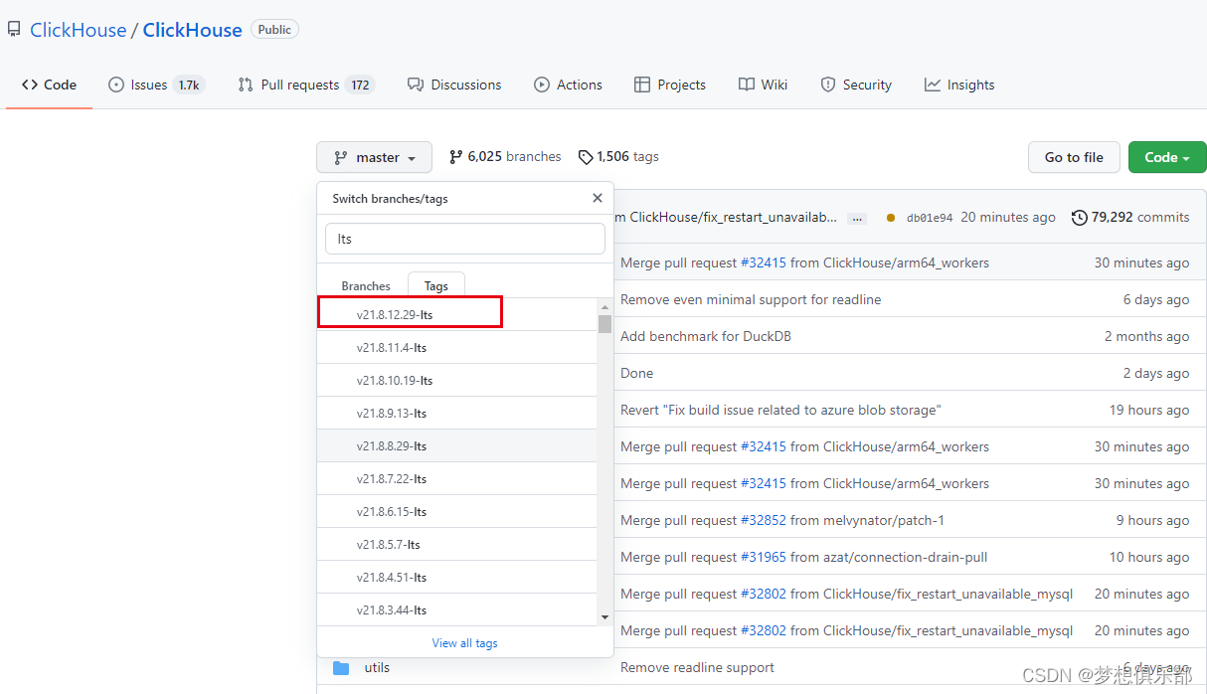Select tag v21.8.9.13-lts
Image resolution: width=1207 pixels, height=694 pixels.
tap(457, 414)
